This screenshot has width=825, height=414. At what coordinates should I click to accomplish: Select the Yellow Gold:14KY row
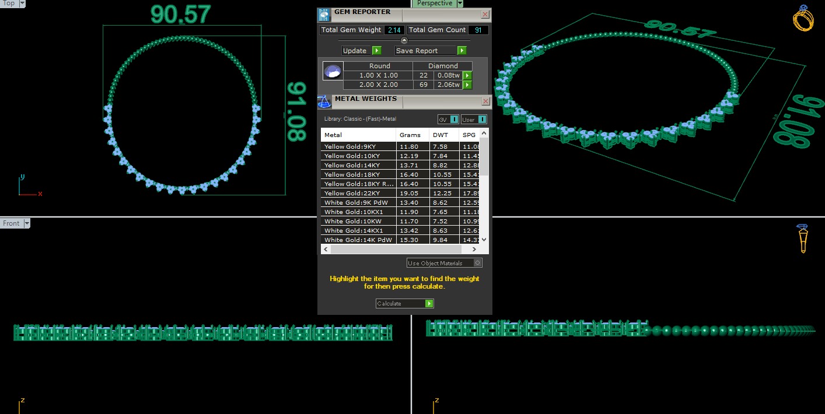pos(400,165)
